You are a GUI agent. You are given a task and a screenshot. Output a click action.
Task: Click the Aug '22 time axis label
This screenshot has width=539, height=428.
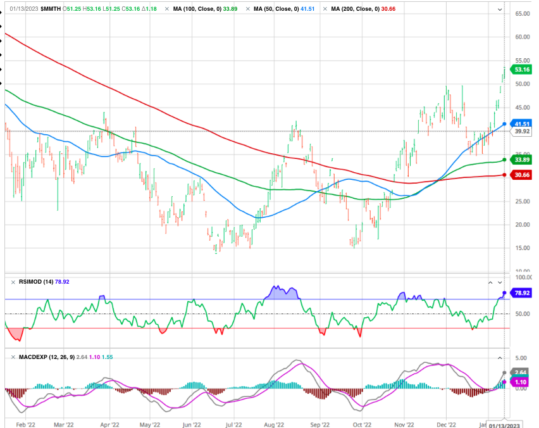tap(274, 425)
